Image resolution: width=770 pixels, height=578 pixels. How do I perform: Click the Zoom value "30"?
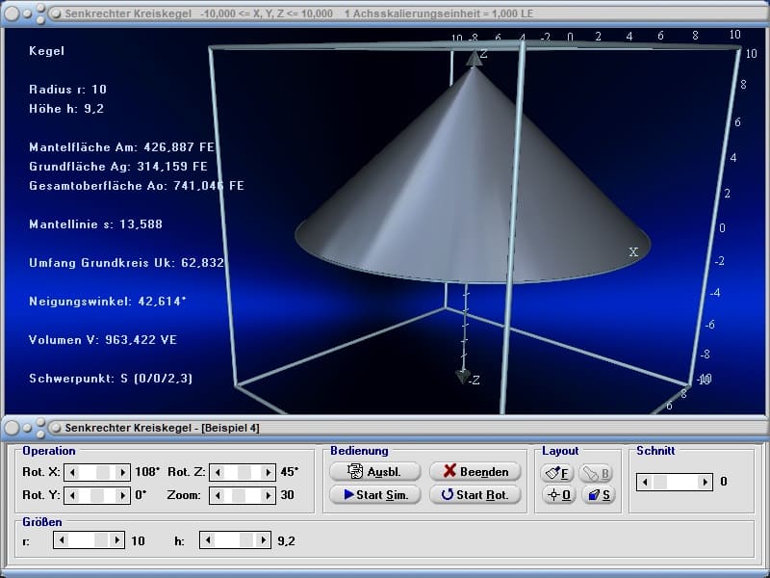[x=287, y=495]
